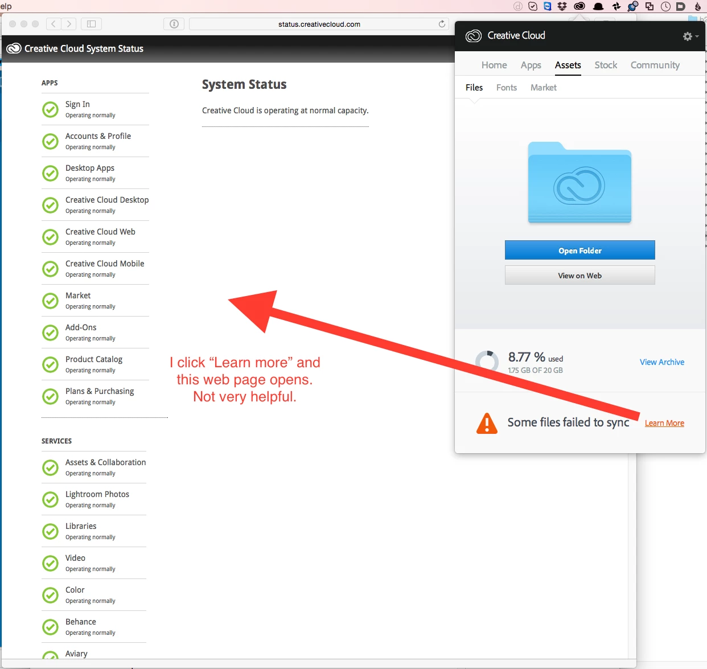Click the Accounts & Profile entry
Viewport: 707px width, 669px height.
pyautogui.click(x=95, y=141)
